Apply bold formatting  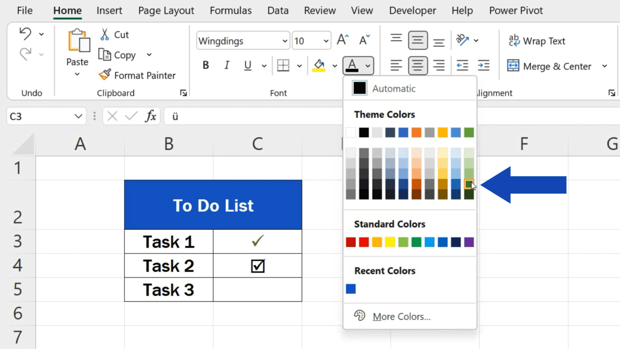pyautogui.click(x=205, y=65)
